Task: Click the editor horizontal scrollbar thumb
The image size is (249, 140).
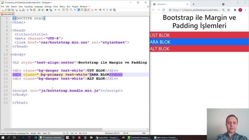Action: [x=53, y=129]
